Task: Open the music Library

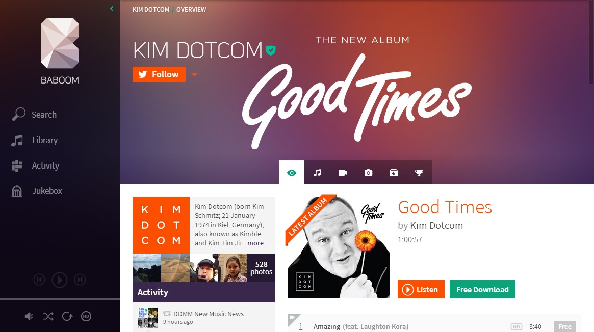Action: click(35, 141)
